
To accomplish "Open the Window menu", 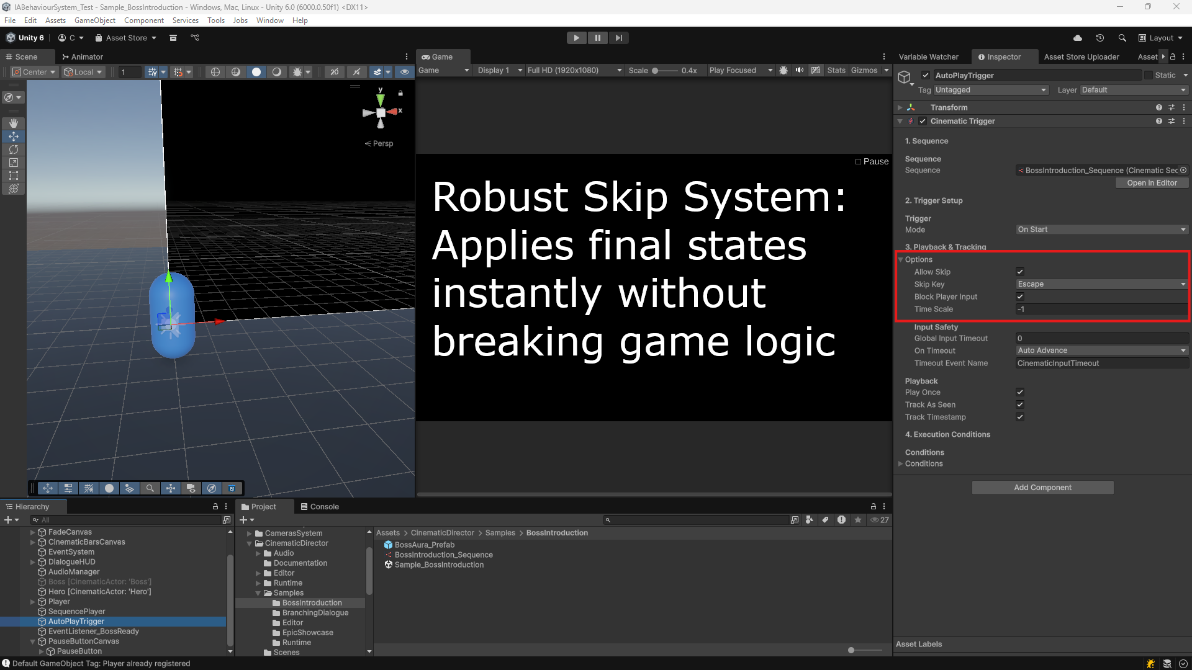I will [x=269, y=20].
